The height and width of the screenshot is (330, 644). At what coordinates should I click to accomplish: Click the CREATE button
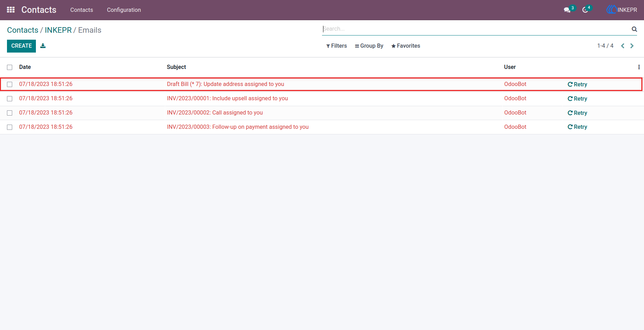21,46
